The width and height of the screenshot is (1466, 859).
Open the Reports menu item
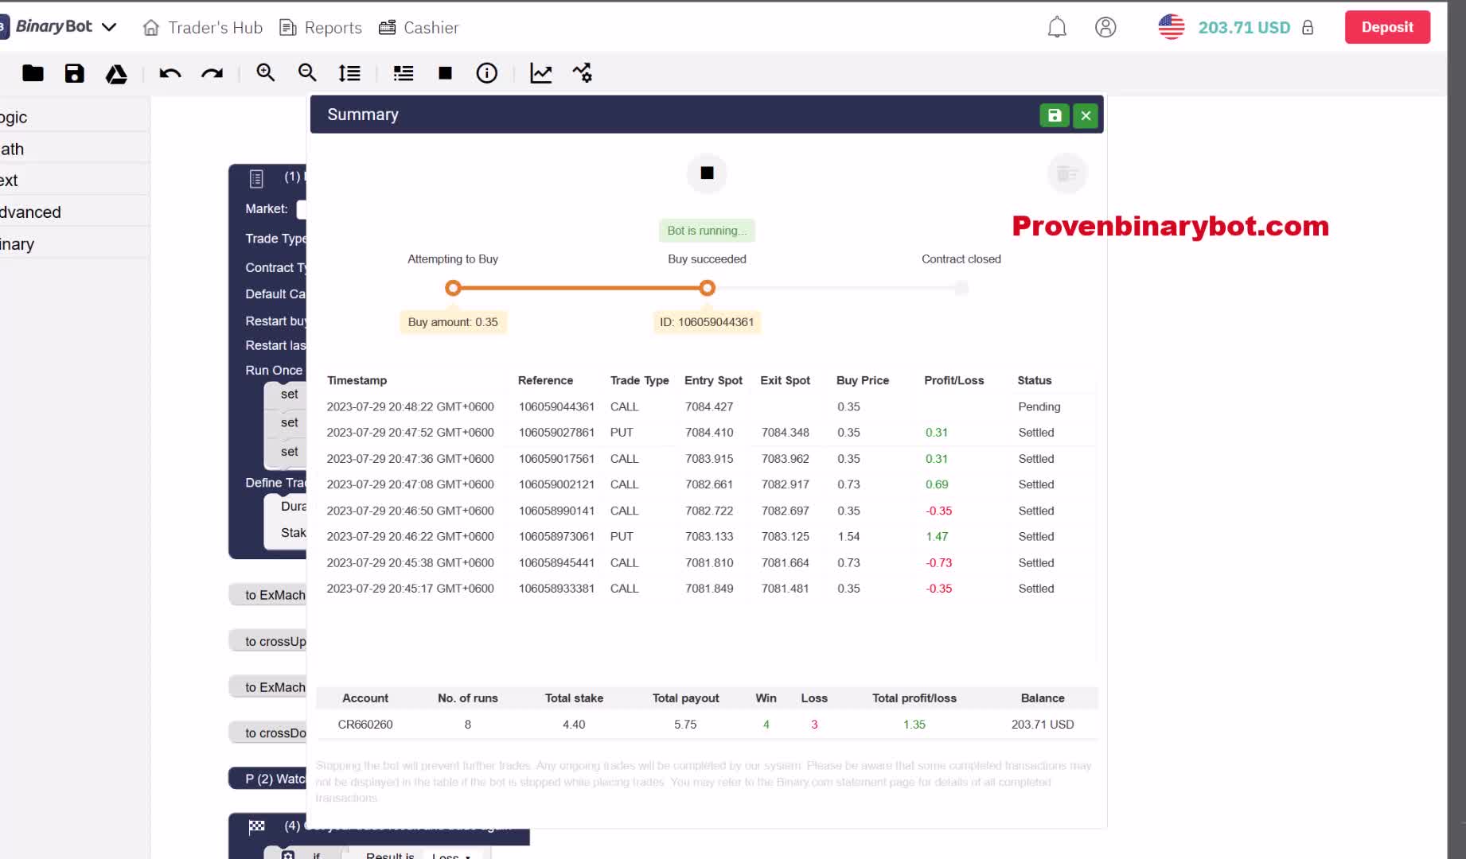pyautogui.click(x=321, y=27)
